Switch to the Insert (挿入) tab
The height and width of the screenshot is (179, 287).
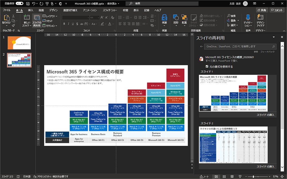point(31,10)
